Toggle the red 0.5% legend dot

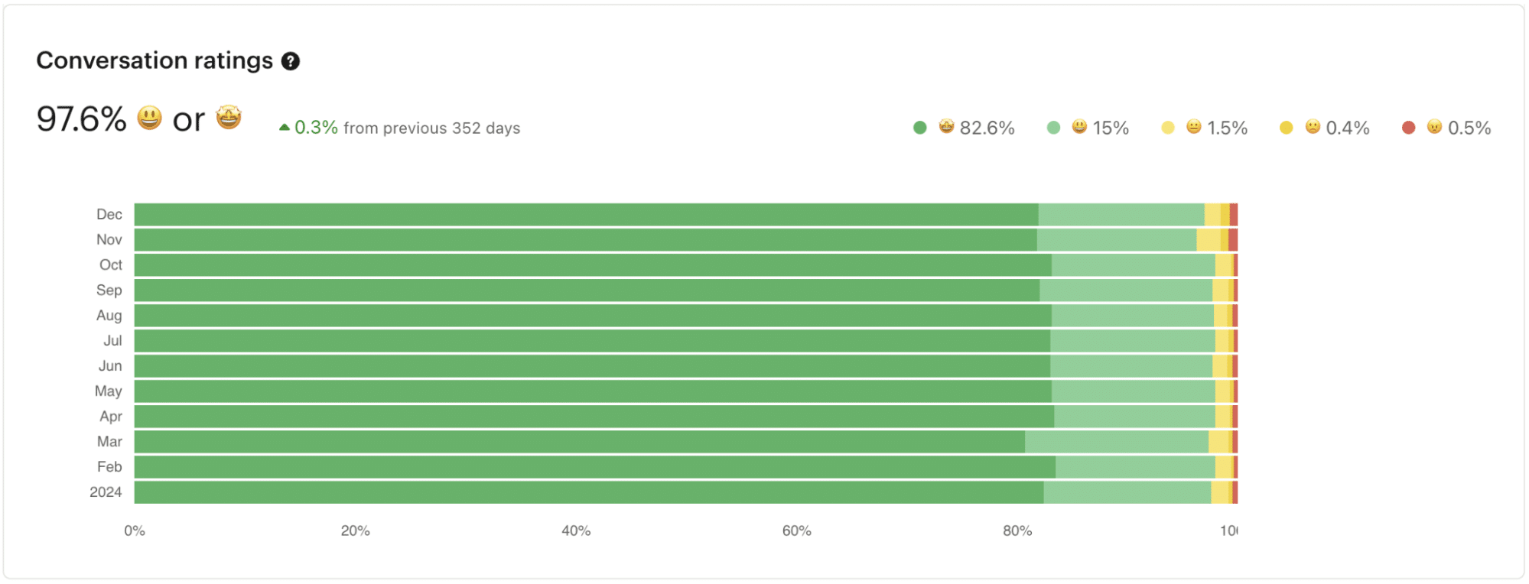pos(1408,128)
